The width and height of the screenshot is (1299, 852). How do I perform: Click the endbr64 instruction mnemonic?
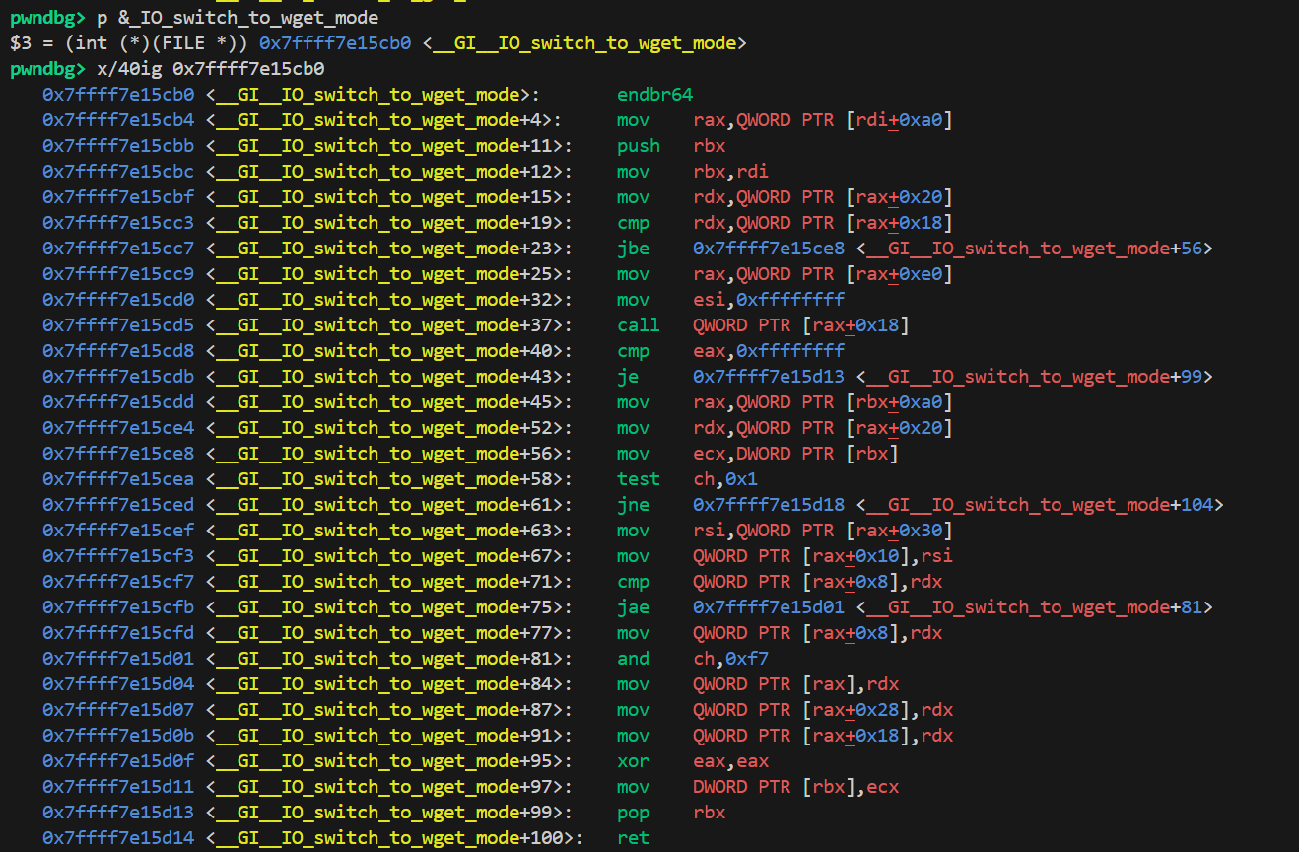tap(654, 95)
